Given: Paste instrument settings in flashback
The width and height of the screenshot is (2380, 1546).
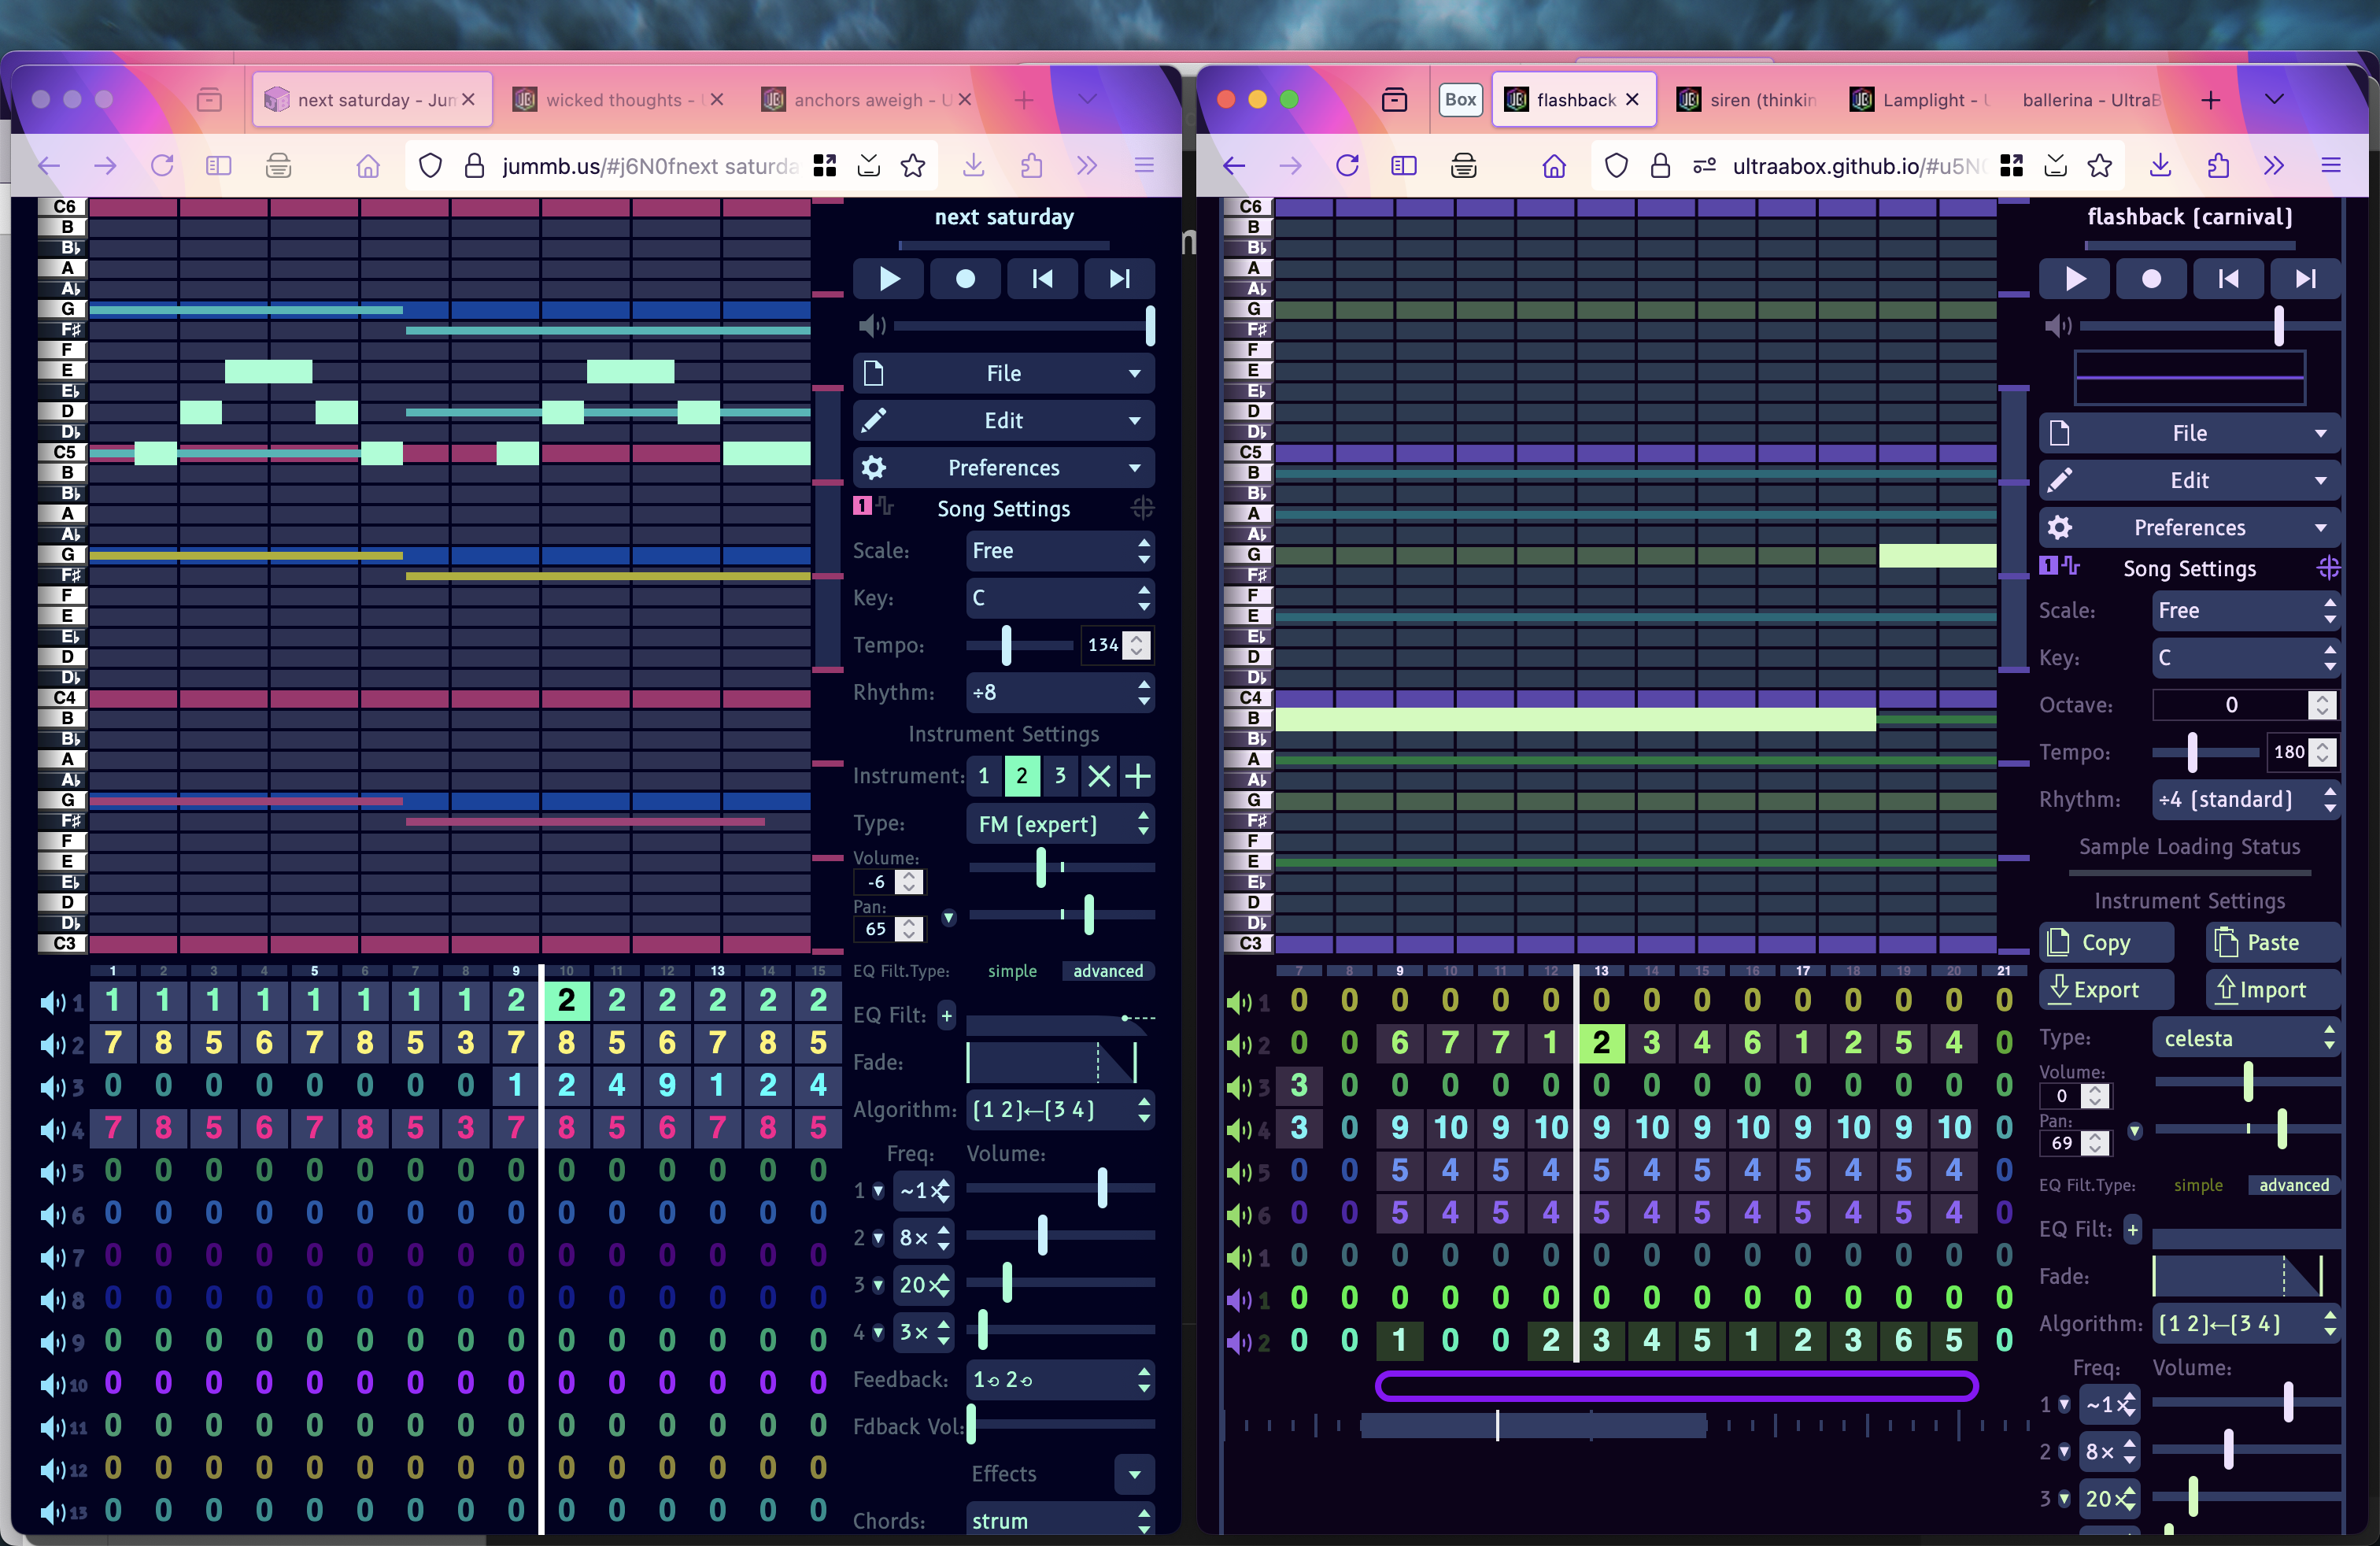Looking at the screenshot, I should [2272, 943].
